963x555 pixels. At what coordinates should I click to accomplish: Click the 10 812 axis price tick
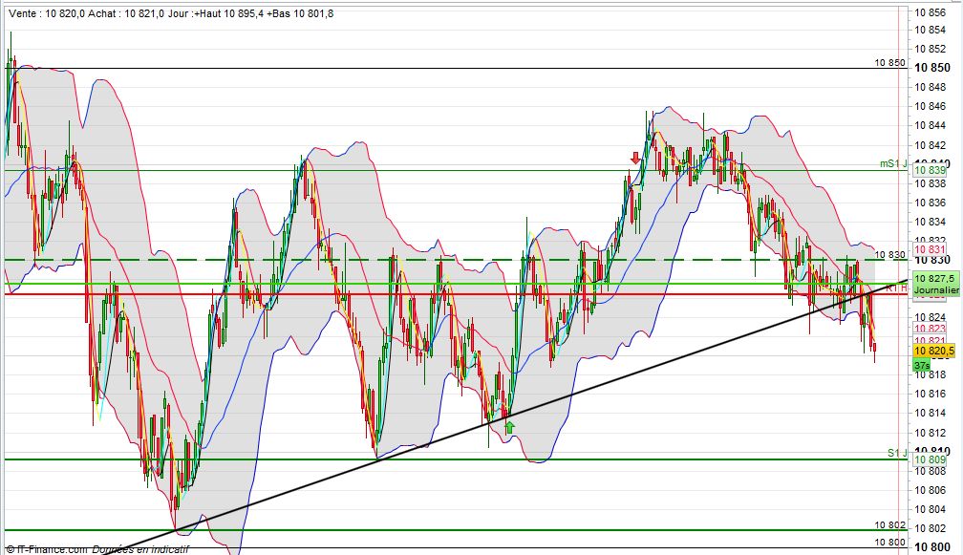coord(930,432)
